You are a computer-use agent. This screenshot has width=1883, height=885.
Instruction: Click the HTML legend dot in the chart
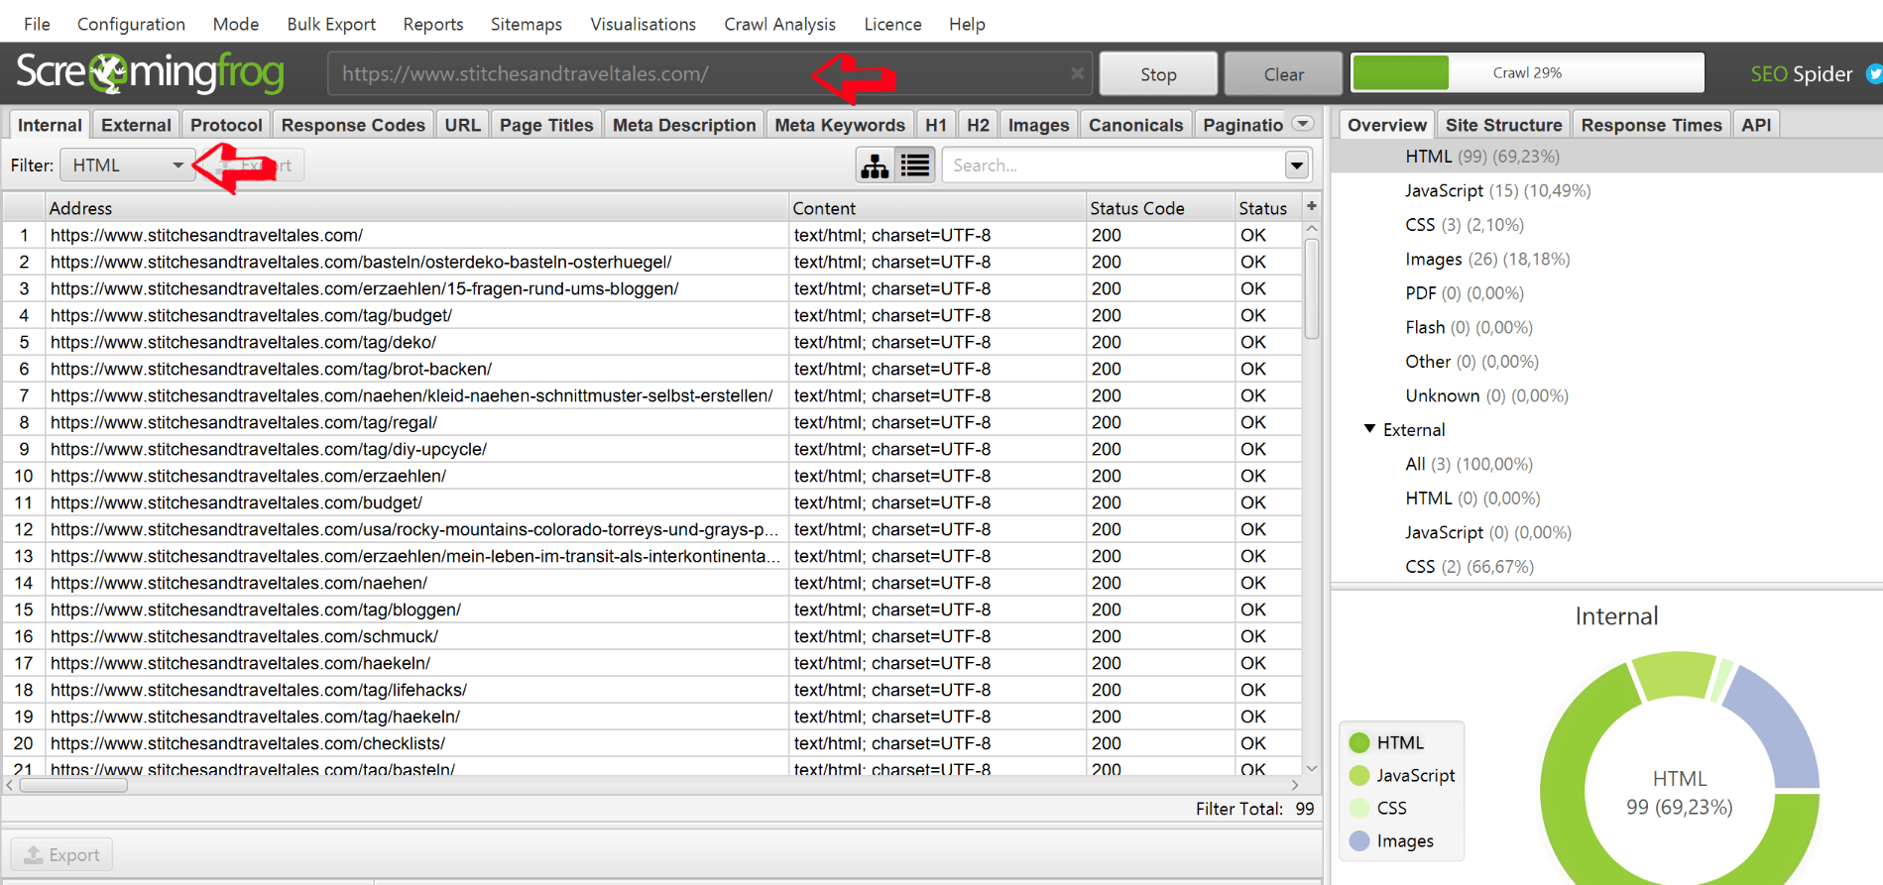(x=1359, y=742)
